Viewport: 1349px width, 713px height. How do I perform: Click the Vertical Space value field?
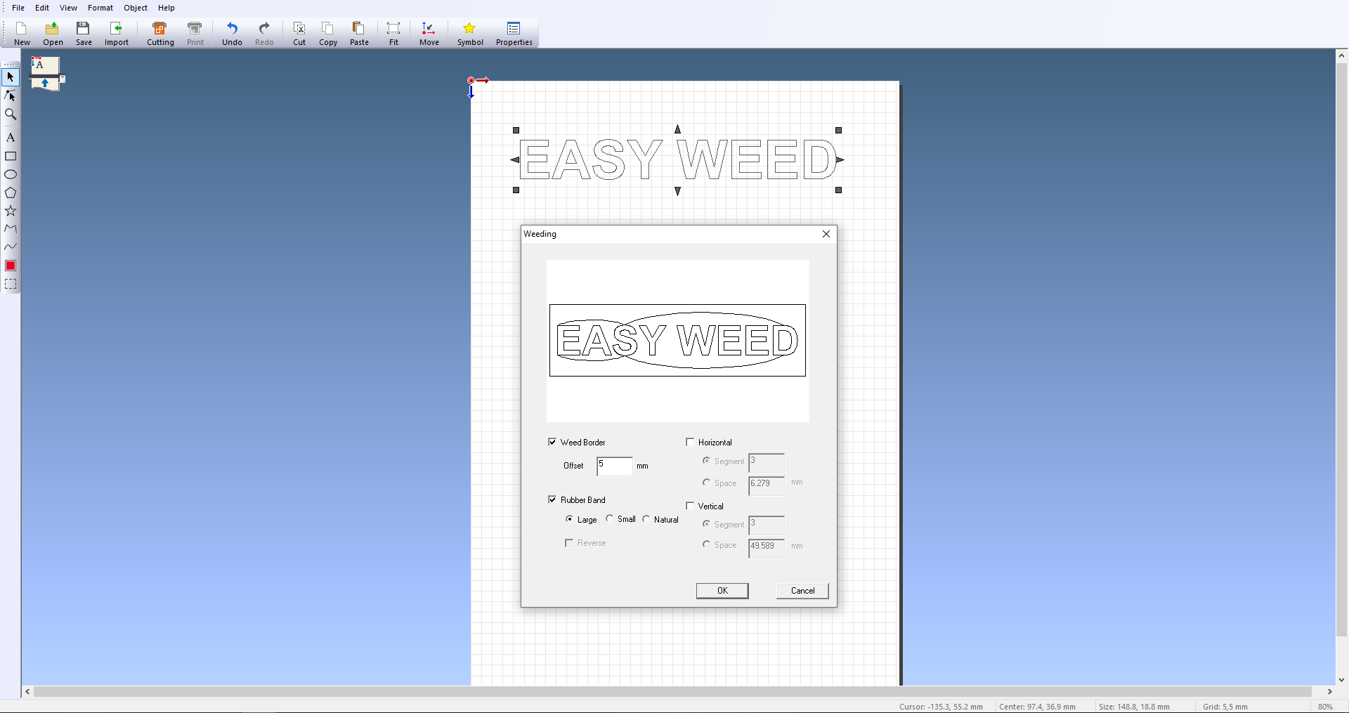coord(767,548)
